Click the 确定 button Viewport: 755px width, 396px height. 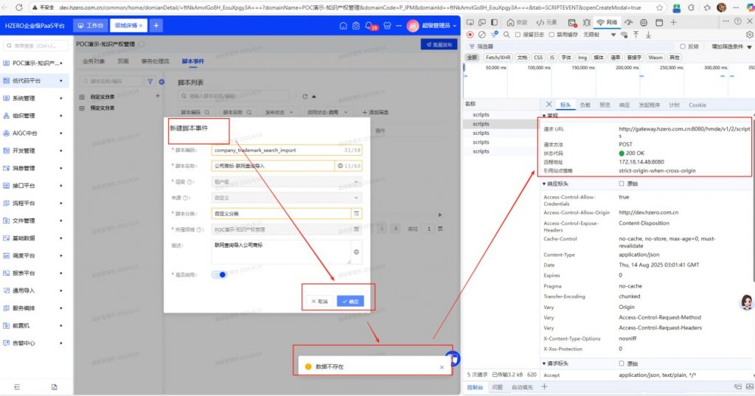tap(350, 301)
